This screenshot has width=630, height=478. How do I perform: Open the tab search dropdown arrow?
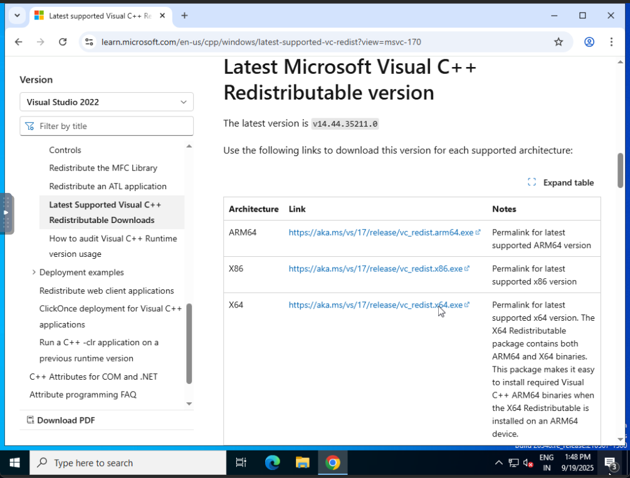[17, 16]
